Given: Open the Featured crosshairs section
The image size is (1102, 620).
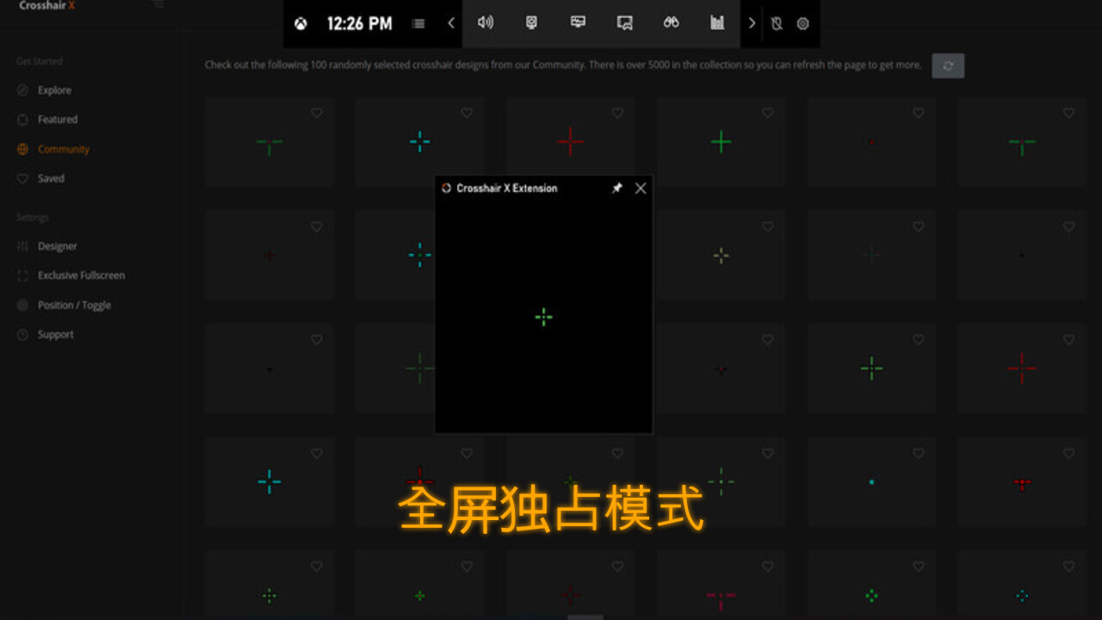Looking at the screenshot, I should tap(58, 120).
